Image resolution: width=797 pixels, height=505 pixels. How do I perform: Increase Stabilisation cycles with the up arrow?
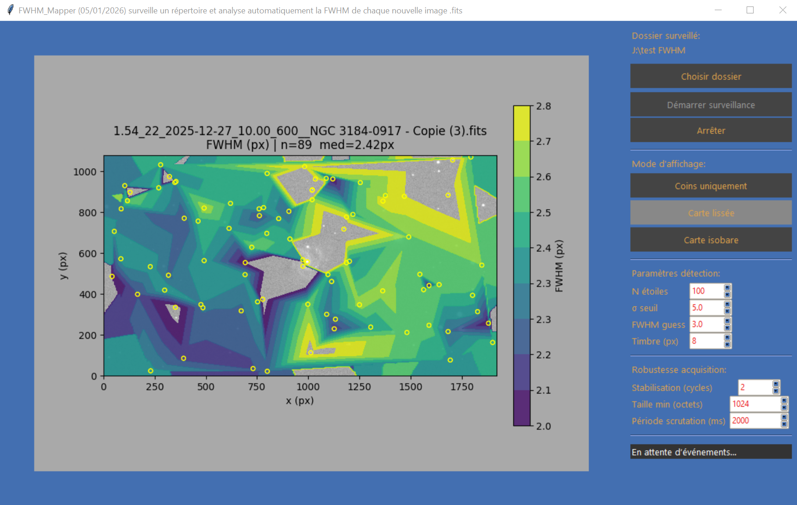(x=776, y=384)
